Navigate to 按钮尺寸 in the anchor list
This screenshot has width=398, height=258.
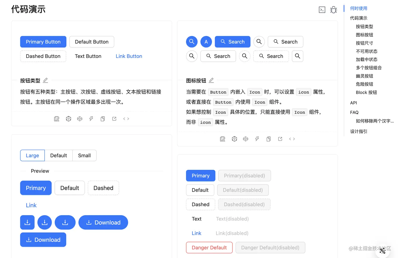click(364, 43)
